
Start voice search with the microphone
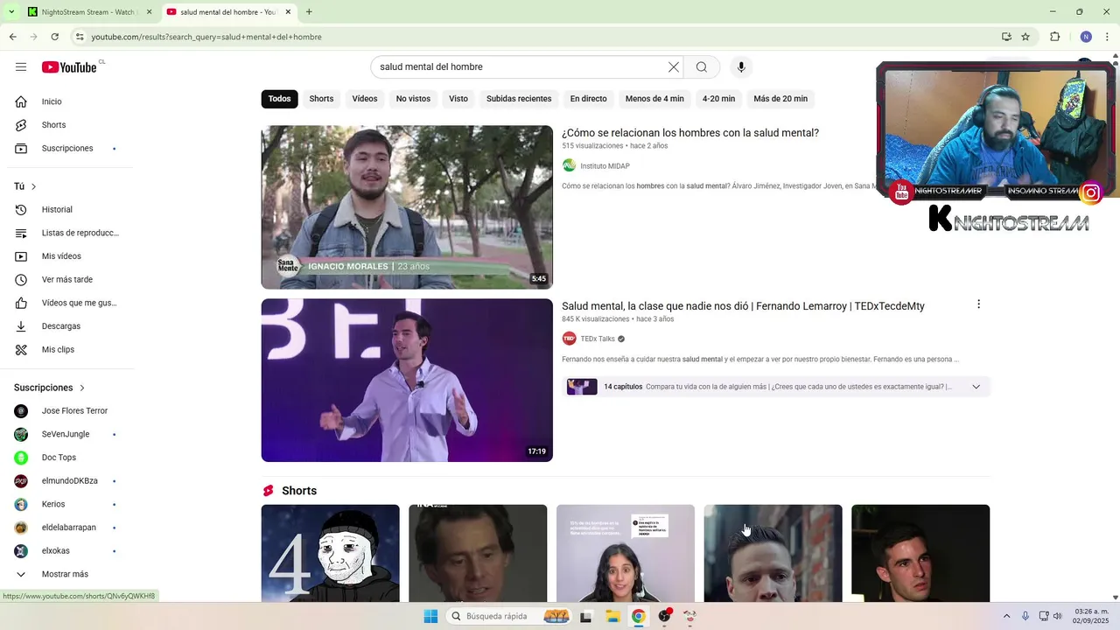pos(741,67)
